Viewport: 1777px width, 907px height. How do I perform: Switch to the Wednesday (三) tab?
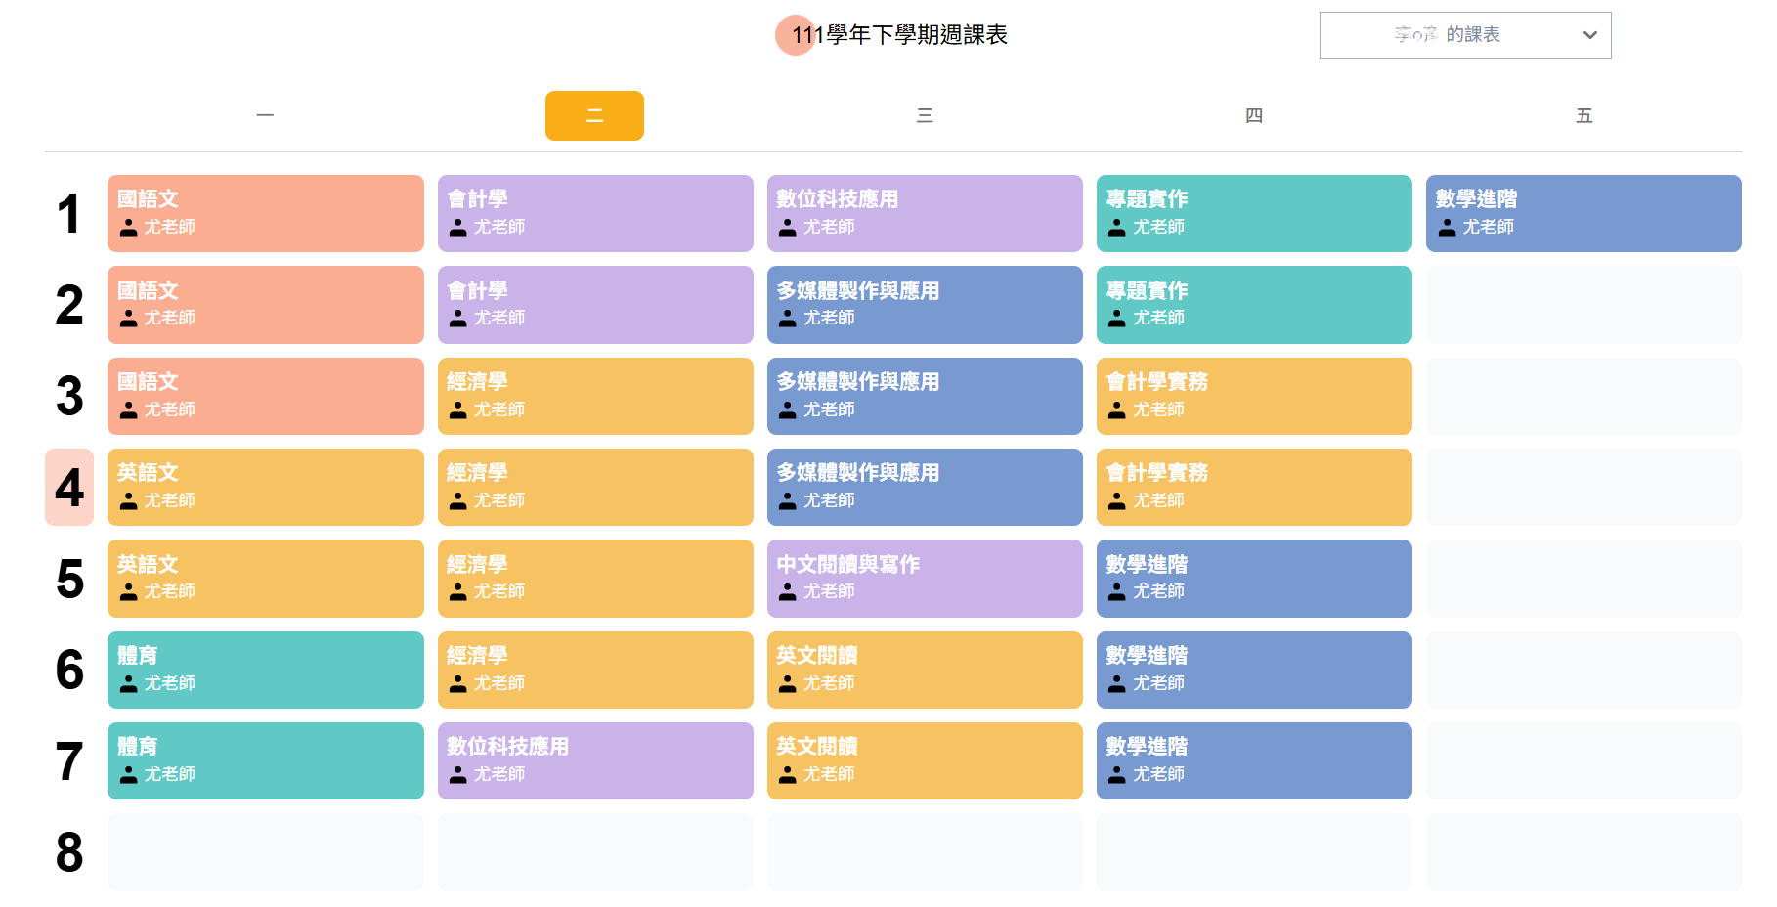coord(925,115)
